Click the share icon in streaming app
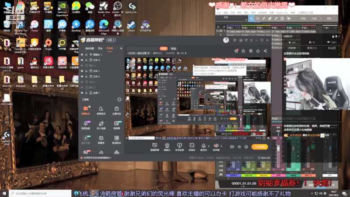Image resolution: width=350 pixels, height=197 pixels. coord(265,51)
